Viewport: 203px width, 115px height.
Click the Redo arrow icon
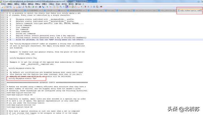click(36, 7)
